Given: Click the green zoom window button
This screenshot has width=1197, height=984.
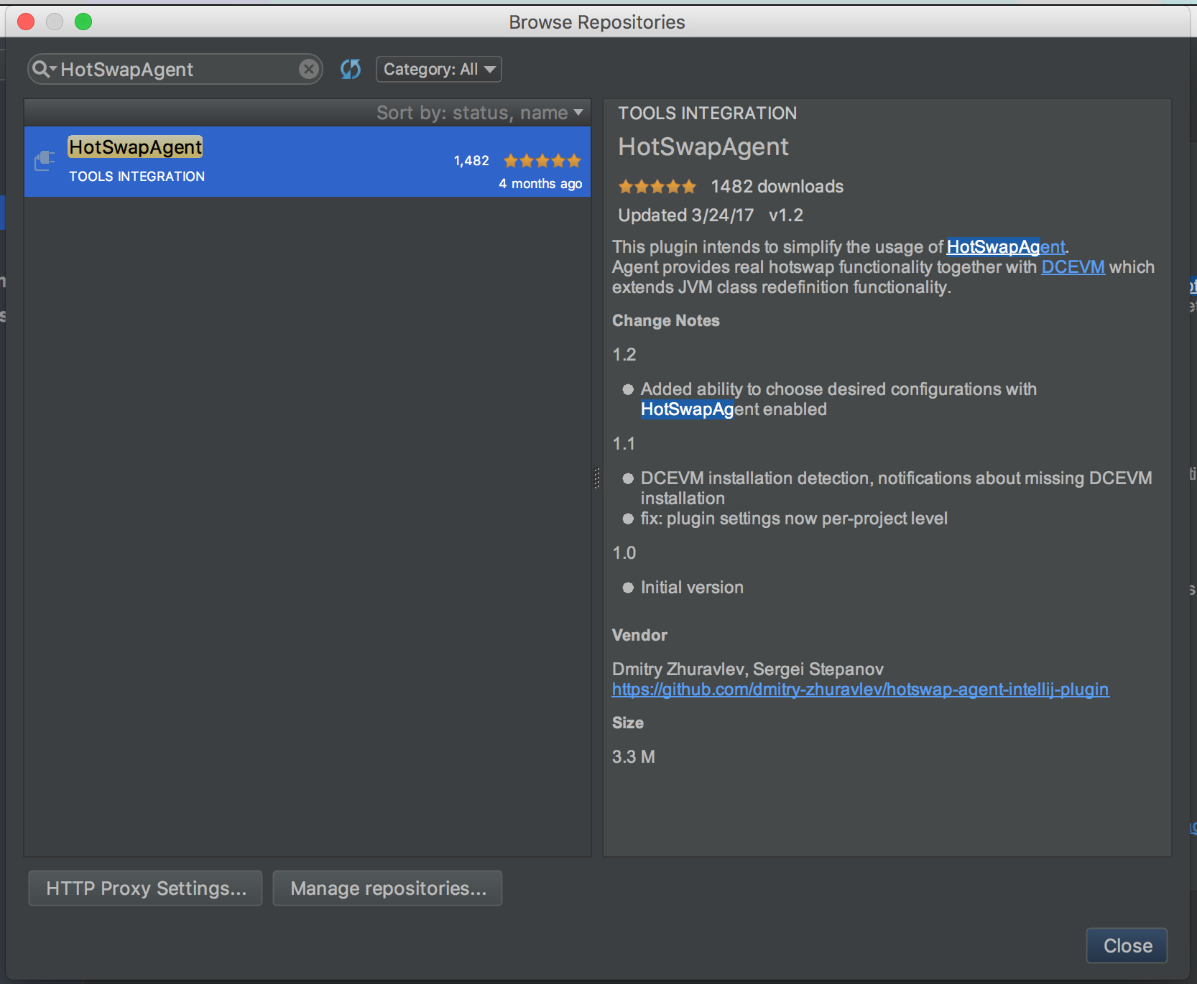Looking at the screenshot, I should [x=83, y=22].
